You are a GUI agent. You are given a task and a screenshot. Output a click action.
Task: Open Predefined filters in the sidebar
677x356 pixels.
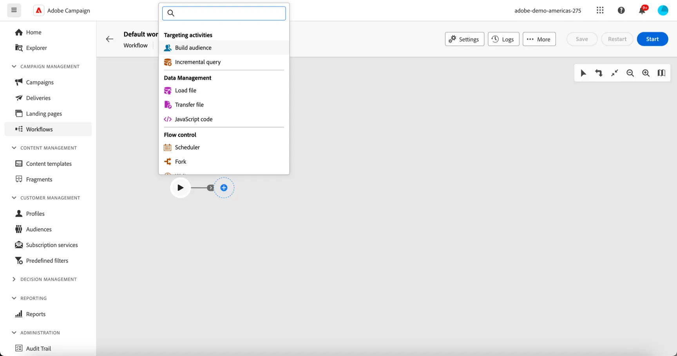click(x=48, y=260)
